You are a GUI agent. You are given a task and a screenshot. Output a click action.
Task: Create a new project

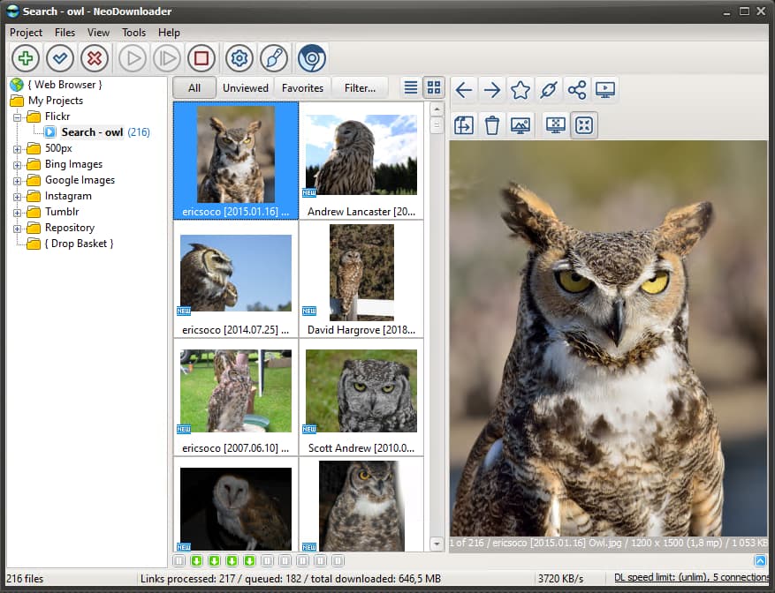tap(25, 57)
